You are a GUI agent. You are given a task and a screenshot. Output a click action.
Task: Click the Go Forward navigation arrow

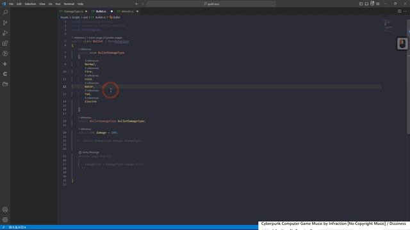[x=143, y=4]
